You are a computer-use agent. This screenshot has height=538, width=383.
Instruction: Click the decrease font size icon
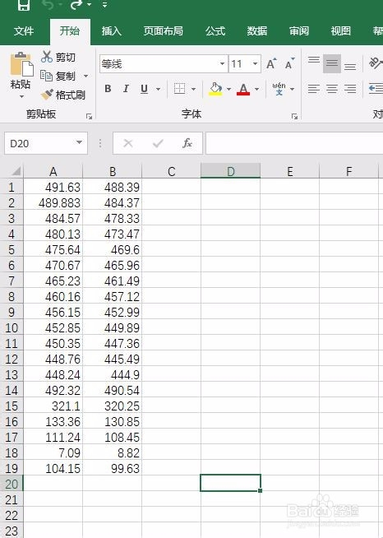[290, 64]
